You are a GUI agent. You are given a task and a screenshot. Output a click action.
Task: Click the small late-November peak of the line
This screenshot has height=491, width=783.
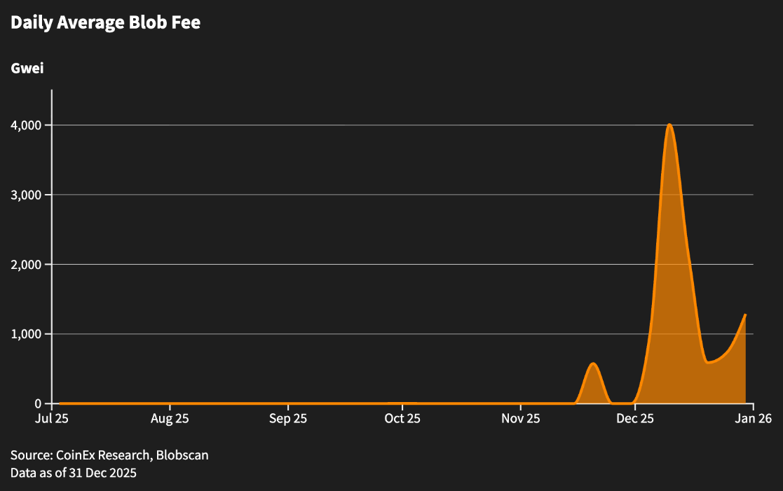tap(594, 363)
